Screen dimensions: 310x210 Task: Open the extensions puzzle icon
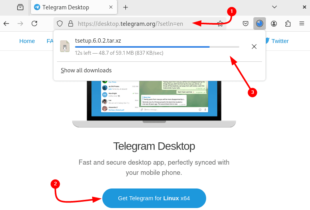point(288,23)
